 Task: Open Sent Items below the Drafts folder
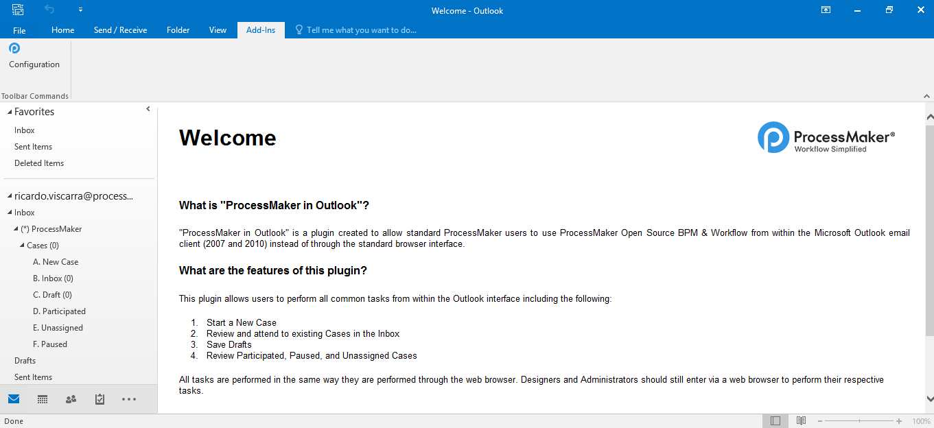point(33,377)
